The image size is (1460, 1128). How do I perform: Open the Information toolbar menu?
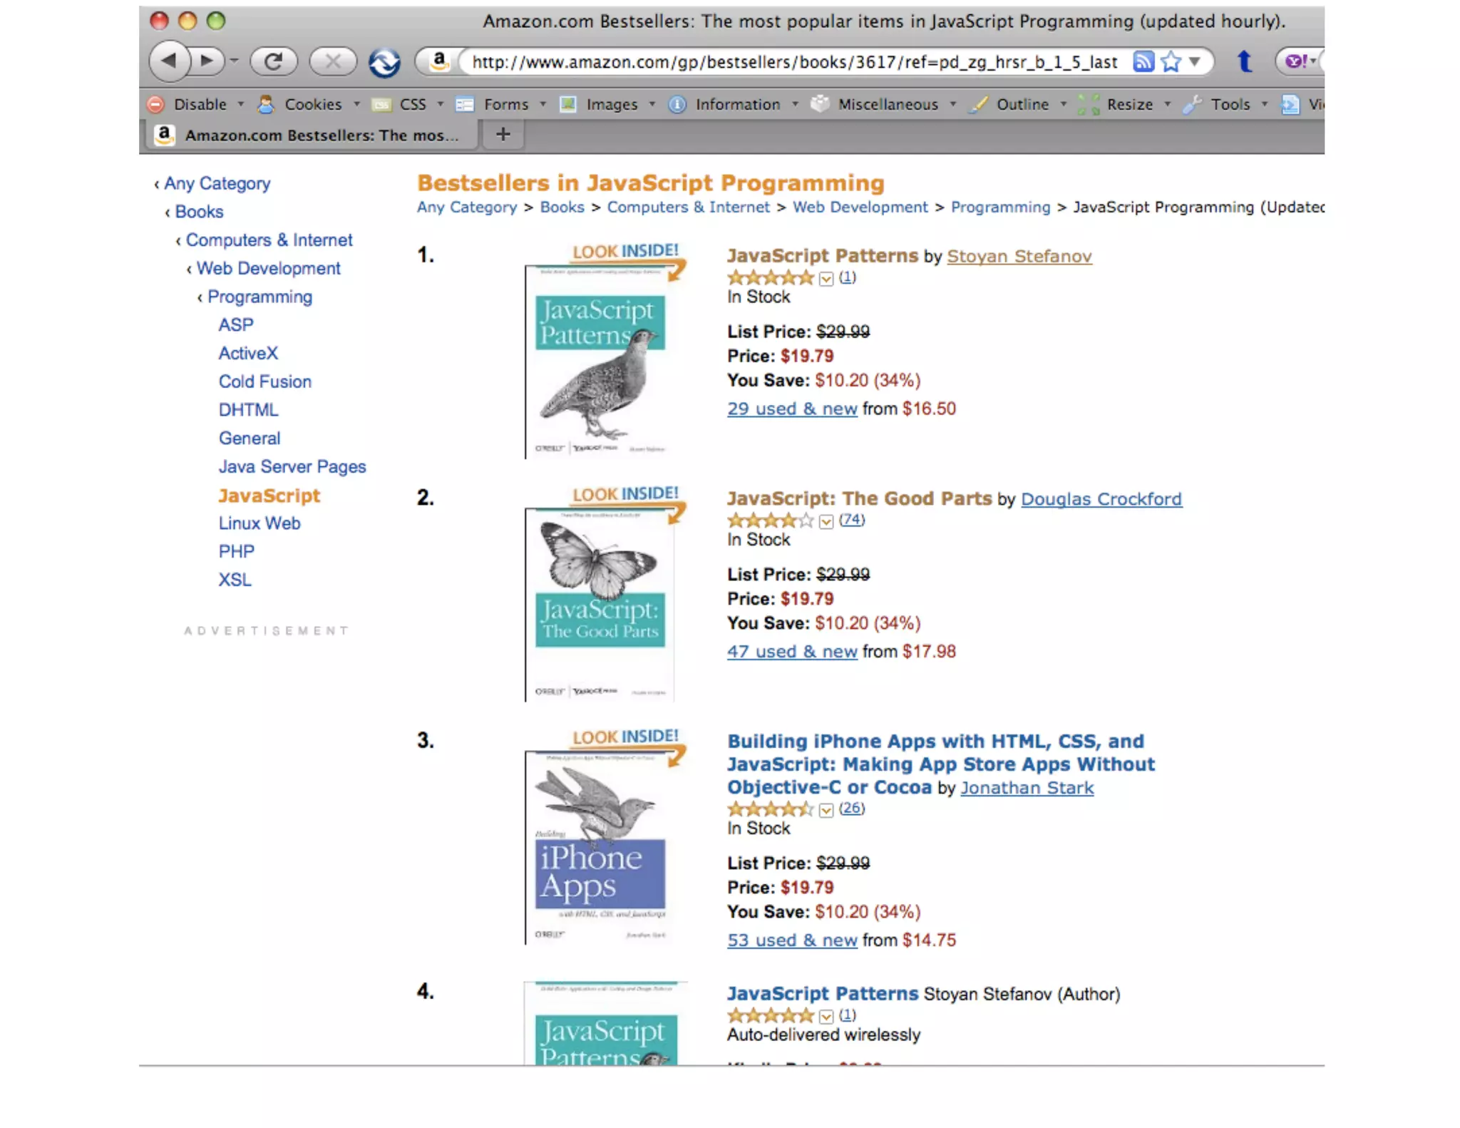point(737,105)
